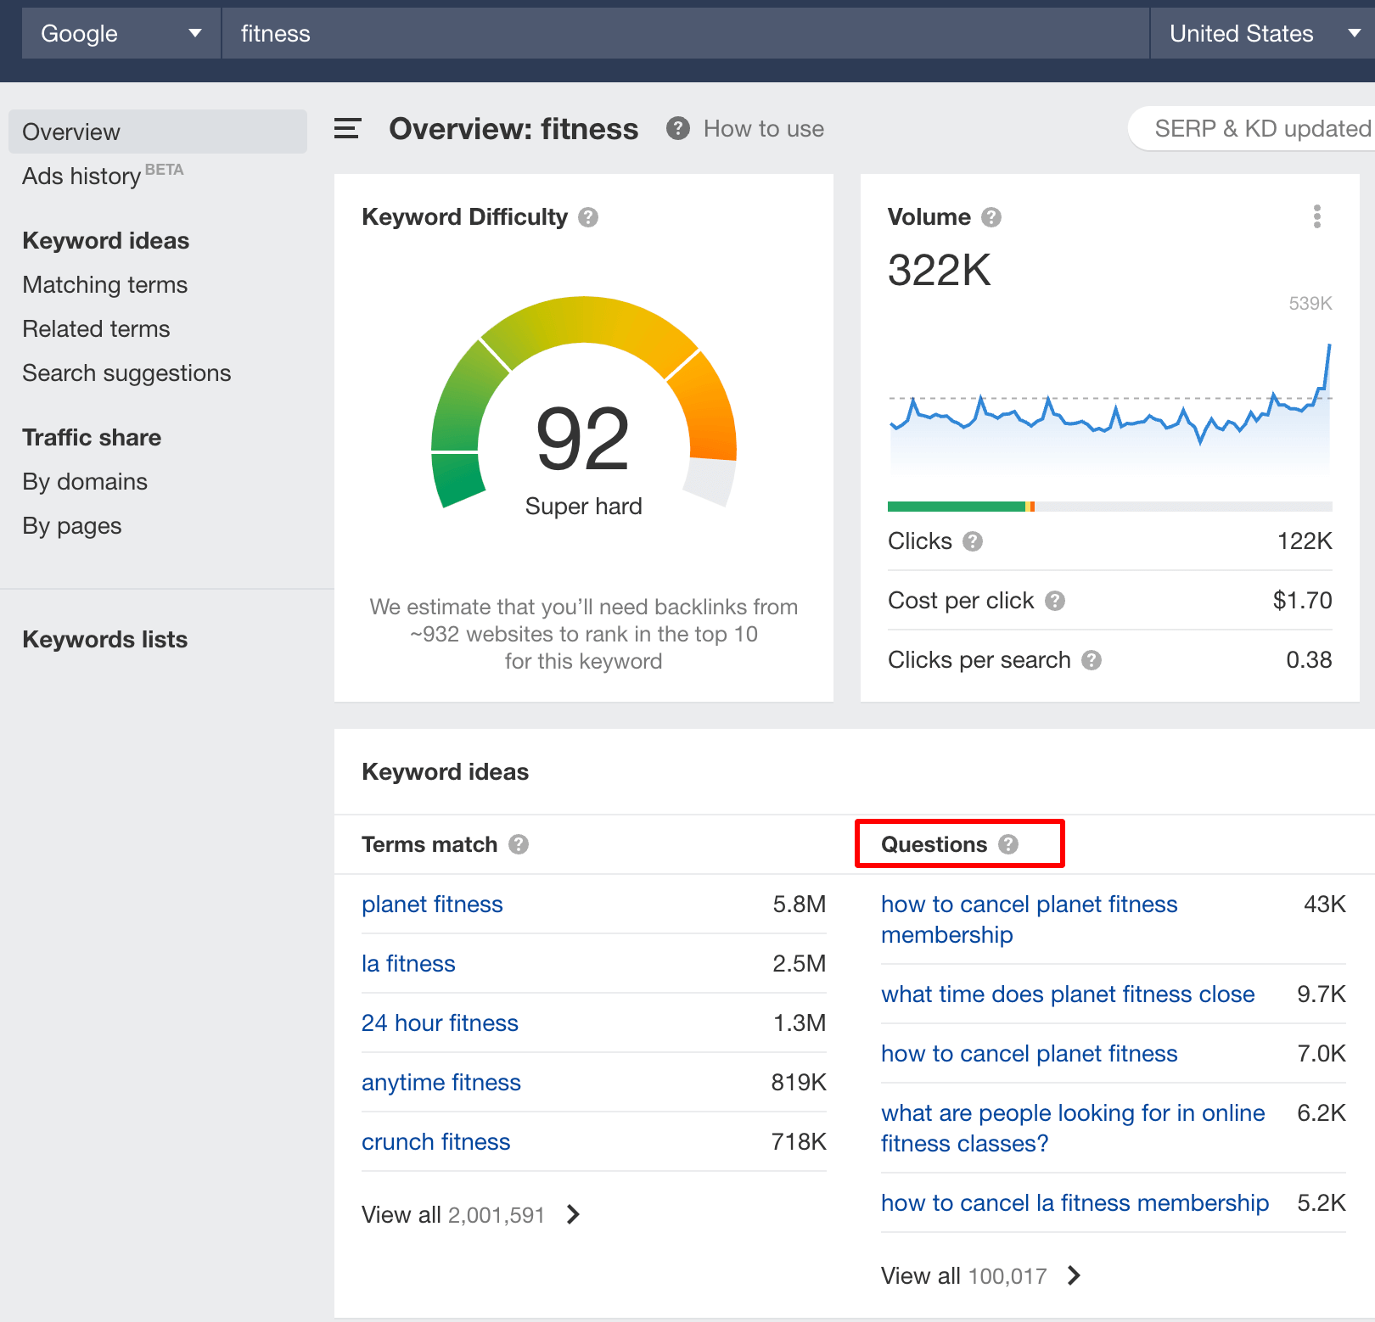Click the volume trend line chart
The height and width of the screenshot is (1322, 1375).
(x=1110, y=407)
